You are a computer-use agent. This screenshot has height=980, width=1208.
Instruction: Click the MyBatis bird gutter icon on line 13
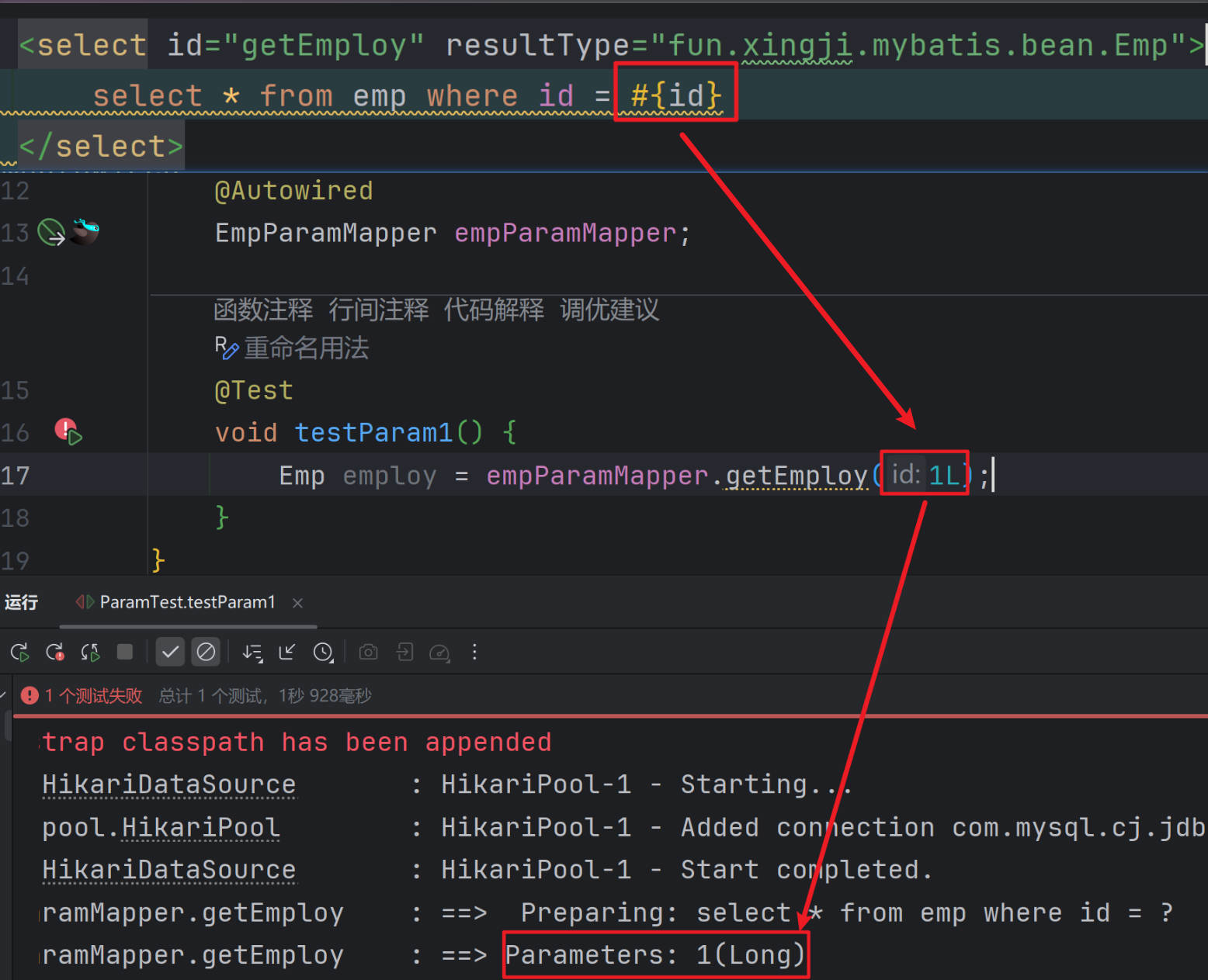[85, 231]
